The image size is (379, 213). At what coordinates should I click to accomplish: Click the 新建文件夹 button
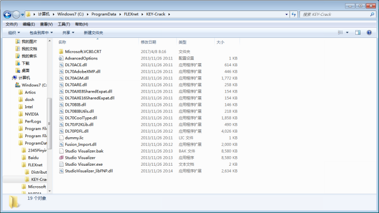tap(93, 33)
